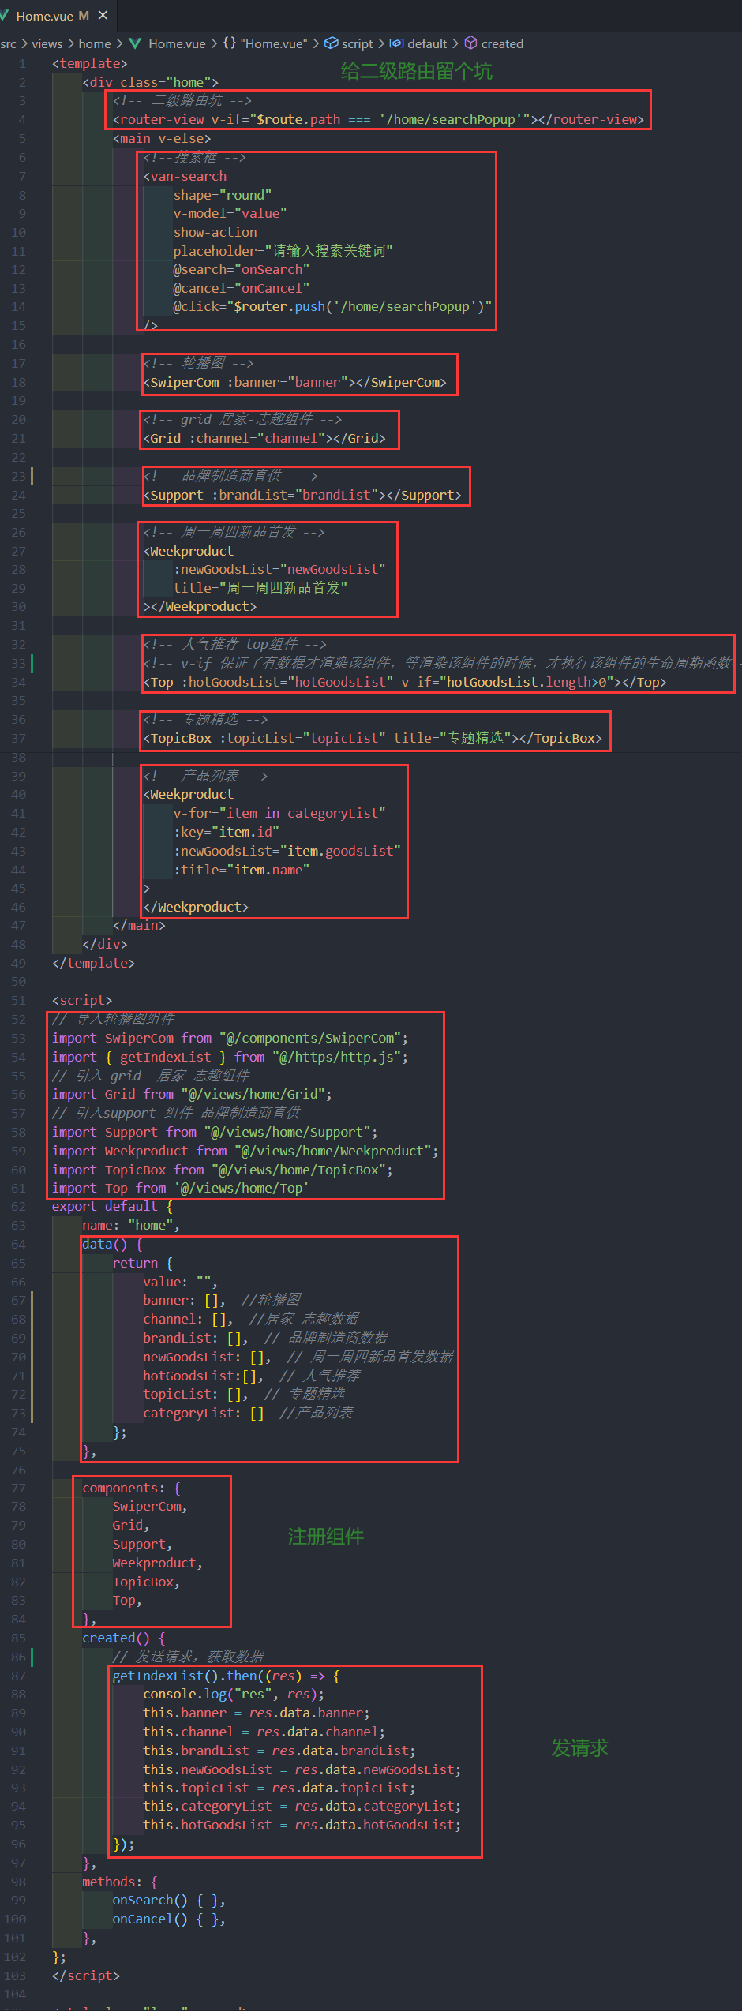
Task: Click the 'banner: []' data property
Action: click(x=184, y=1300)
